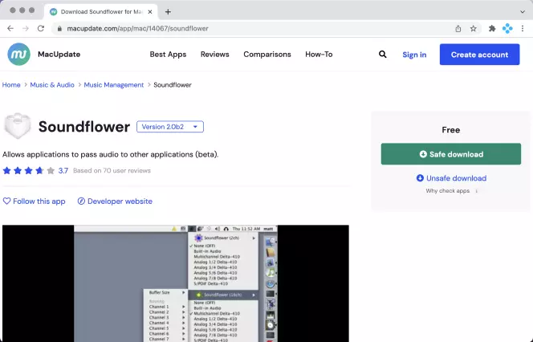Select the Download Soundflower browser tab

101,12
